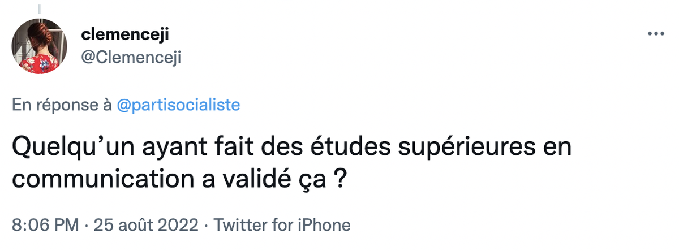Screen dimensions: 679x251
Task: Open the 'Twitter for iPhone' source link
Action: tap(282, 225)
